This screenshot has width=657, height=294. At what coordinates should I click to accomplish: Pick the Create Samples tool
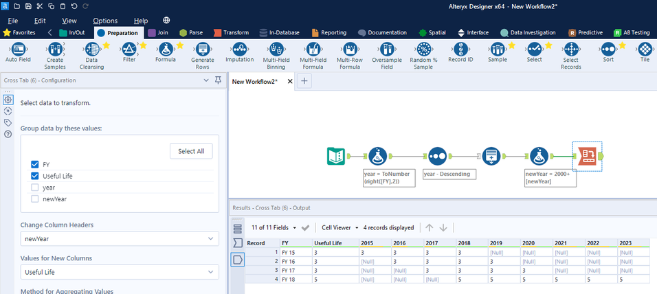pos(55,56)
